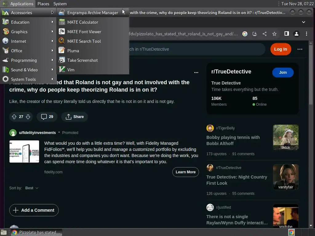
Task: Open Engrampa Archive Manager
Action: (93, 12)
